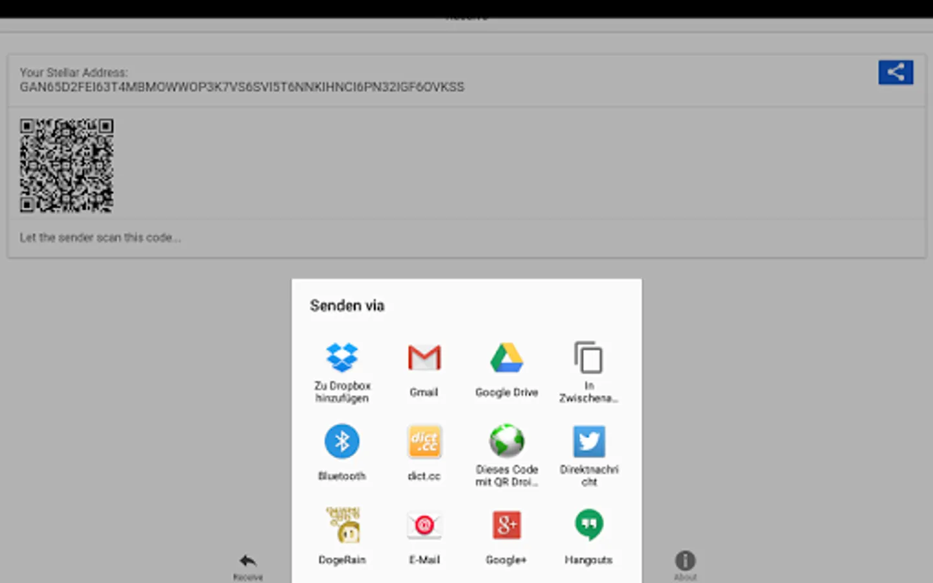This screenshot has height=583, width=933.
Task: Open dict.cc share option
Action: point(424,453)
